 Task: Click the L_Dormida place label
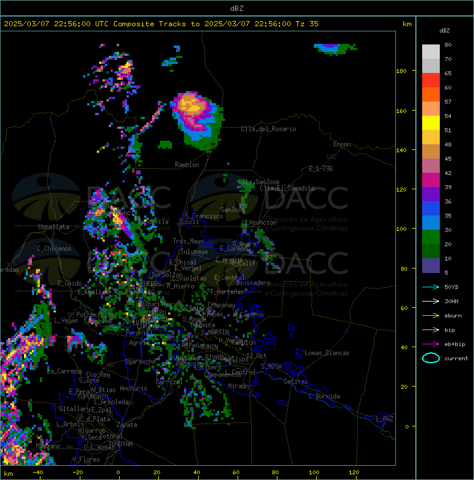[324, 396]
